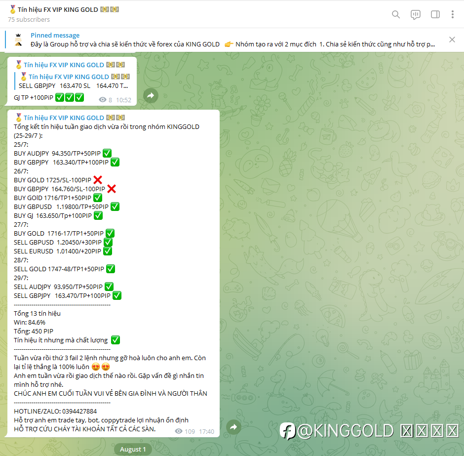Viewport: 464px width, 456px height.
Task: Click the eye views icon showing 8
Action: [102, 100]
